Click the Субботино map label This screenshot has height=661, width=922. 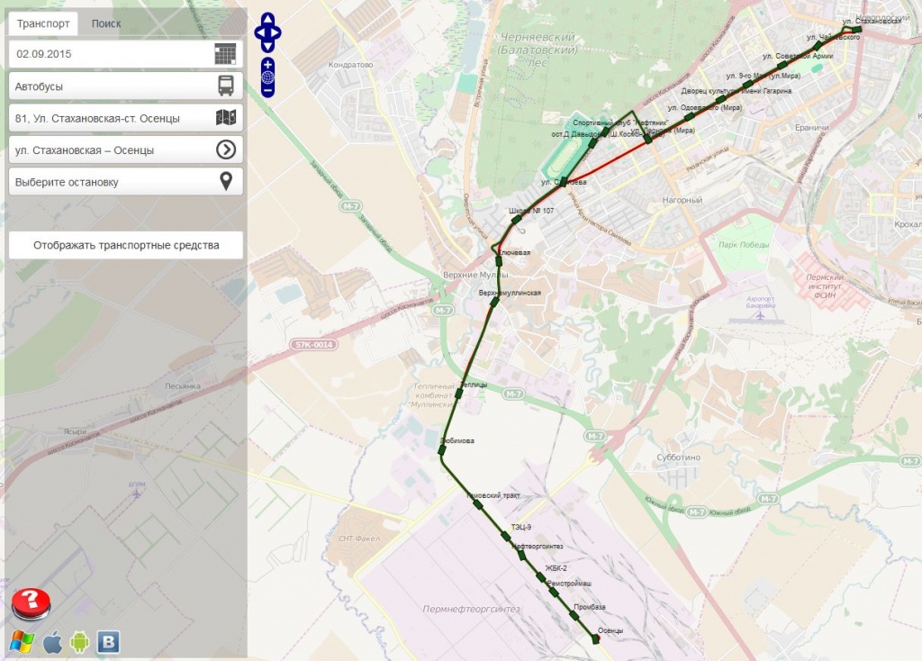click(678, 457)
